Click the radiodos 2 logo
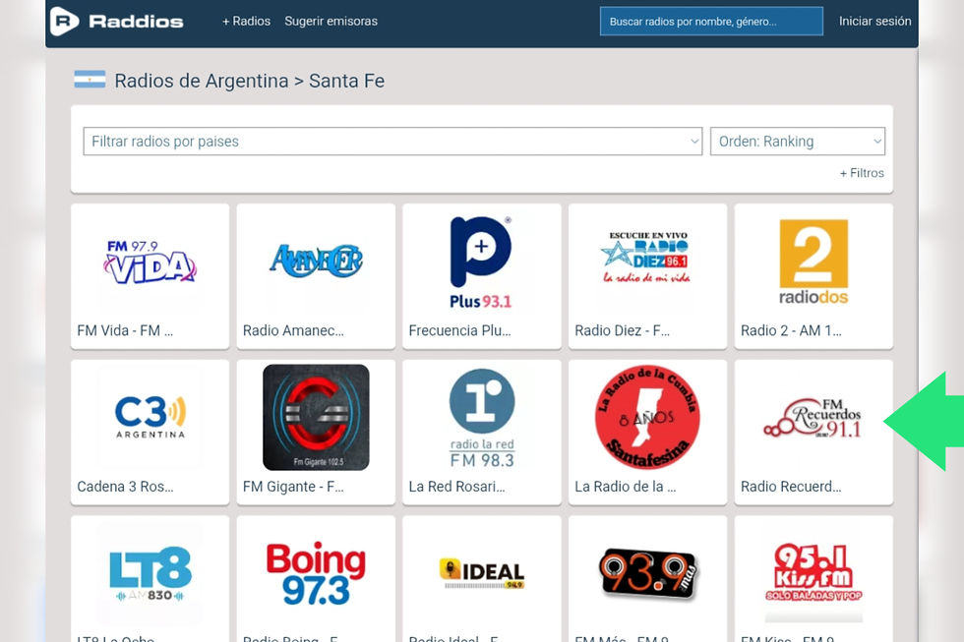964x642 pixels. (813, 263)
